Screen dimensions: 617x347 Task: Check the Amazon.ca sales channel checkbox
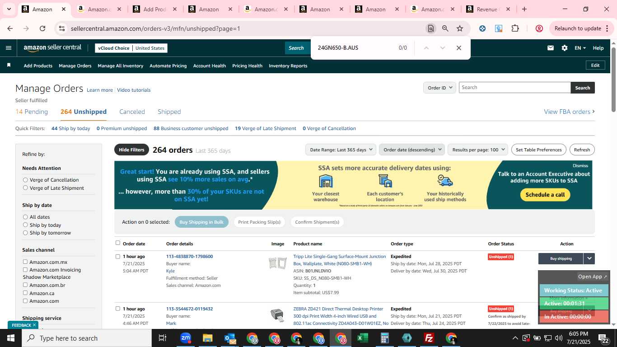[25, 293]
